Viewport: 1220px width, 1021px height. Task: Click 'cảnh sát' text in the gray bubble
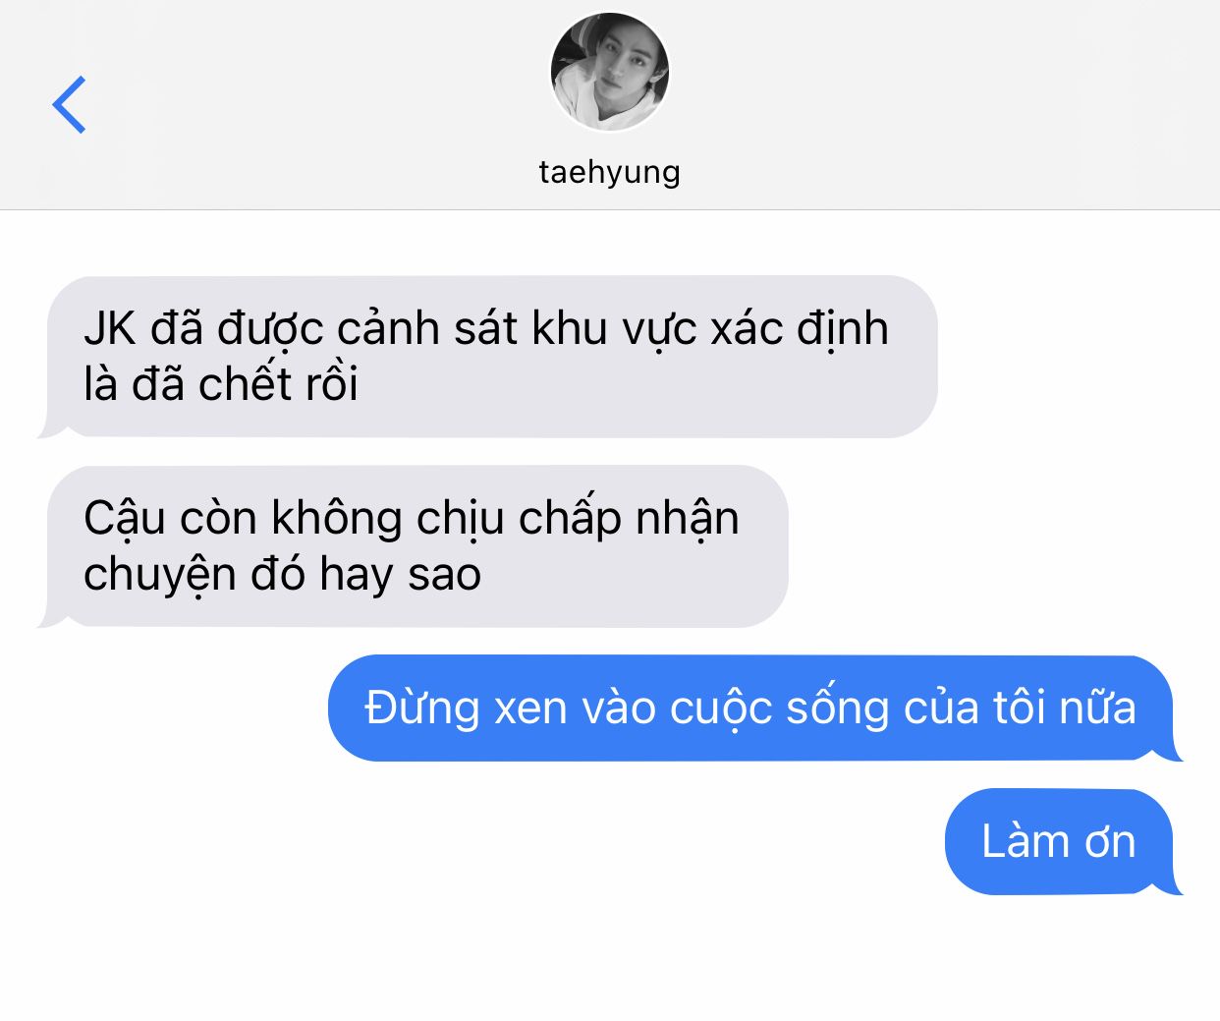(428, 329)
